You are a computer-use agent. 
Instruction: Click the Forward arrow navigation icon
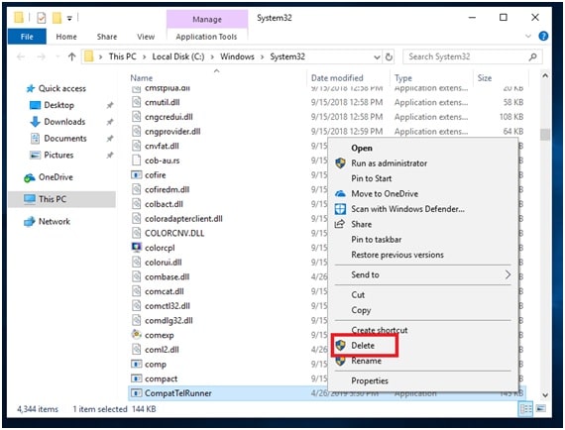tap(42, 56)
